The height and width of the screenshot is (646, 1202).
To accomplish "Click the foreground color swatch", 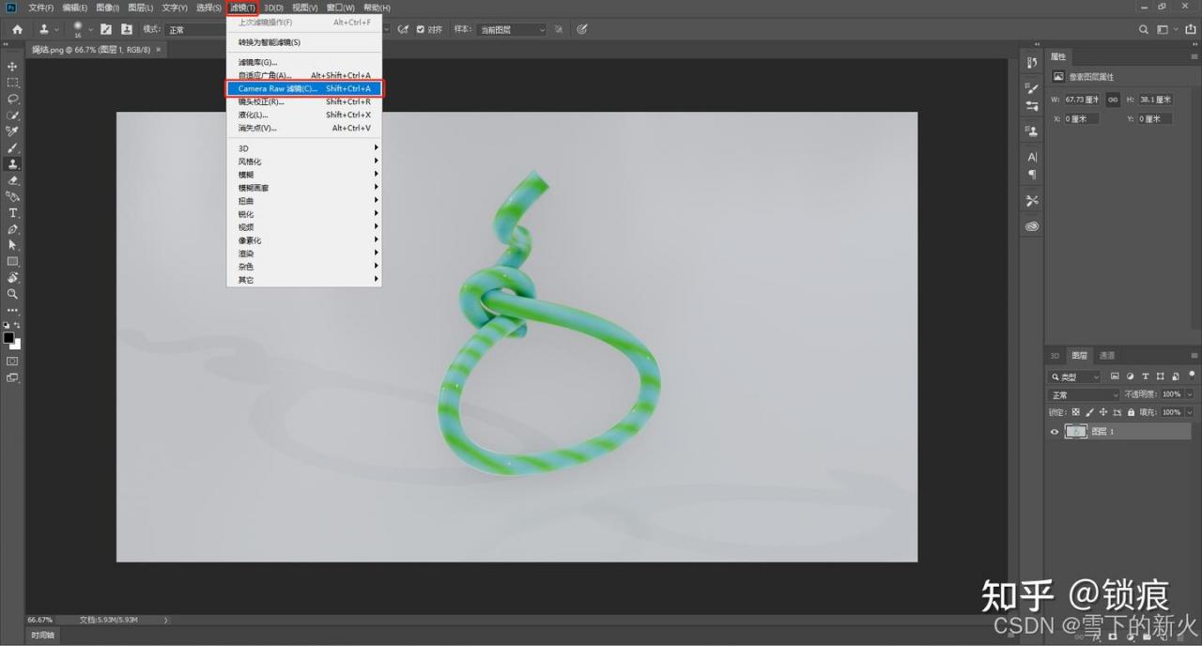I will (x=8, y=337).
